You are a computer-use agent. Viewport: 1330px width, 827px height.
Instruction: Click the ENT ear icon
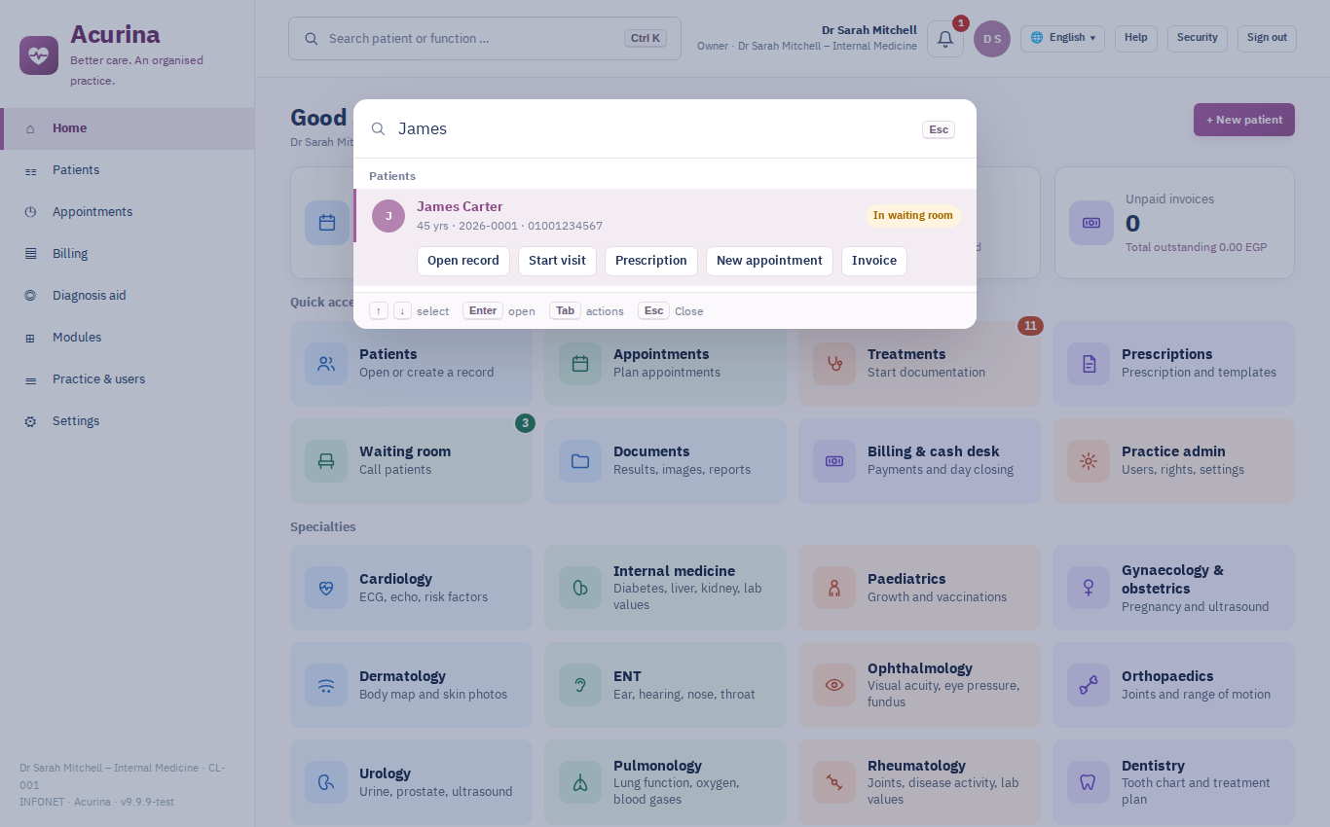tap(580, 685)
